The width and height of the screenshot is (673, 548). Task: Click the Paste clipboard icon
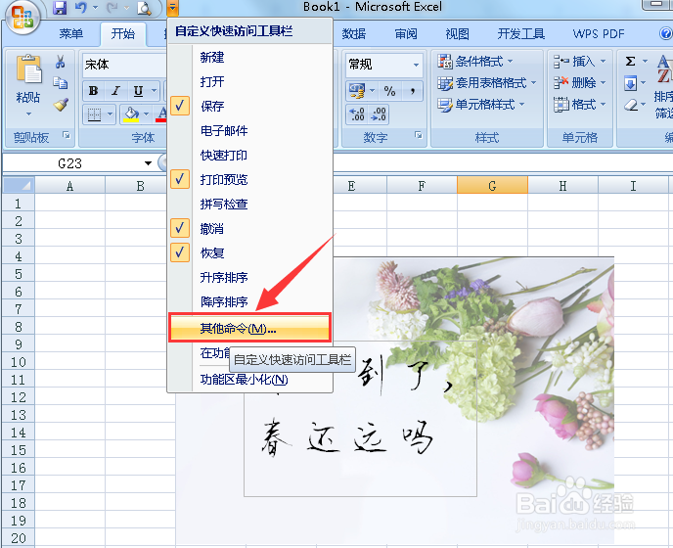point(28,68)
